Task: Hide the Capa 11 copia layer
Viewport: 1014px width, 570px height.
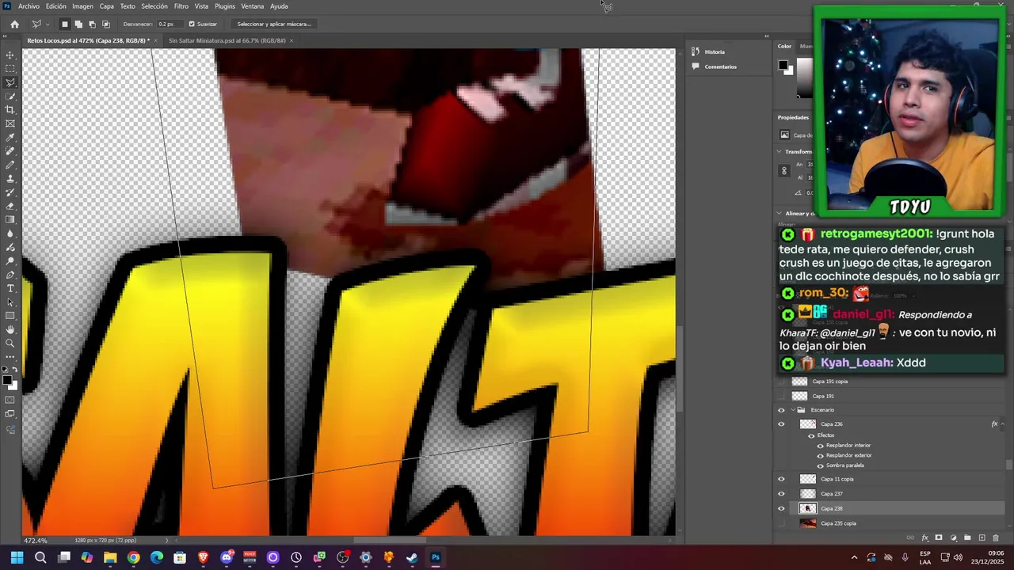Action: [x=781, y=479]
